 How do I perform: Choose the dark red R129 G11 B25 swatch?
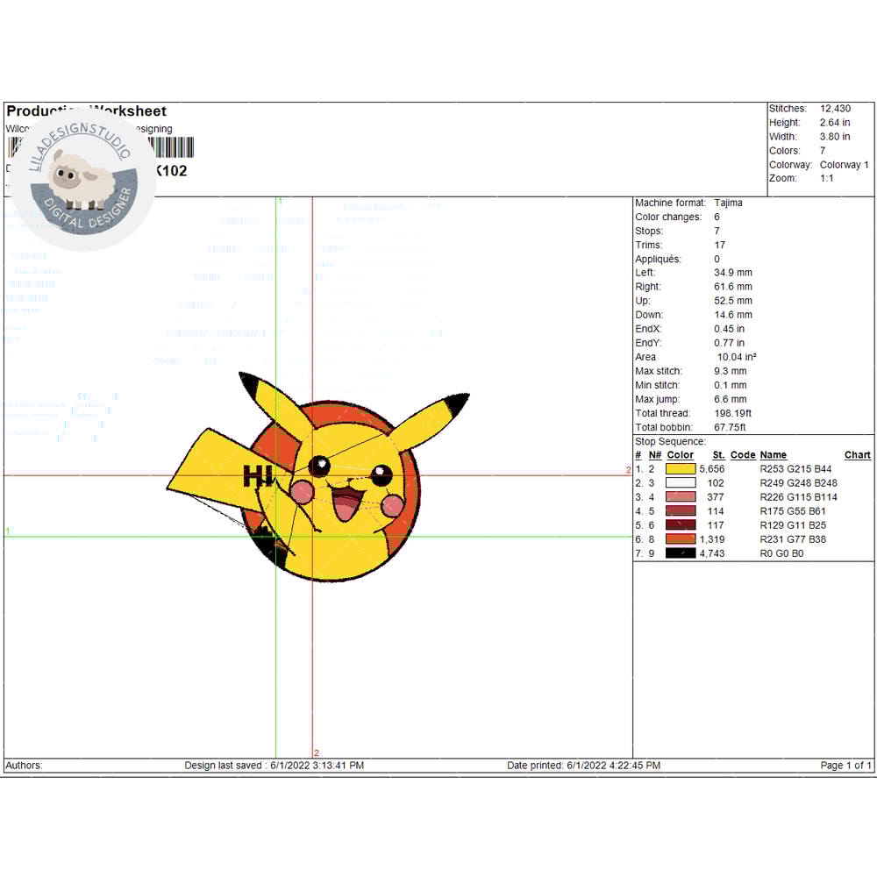tap(681, 525)
